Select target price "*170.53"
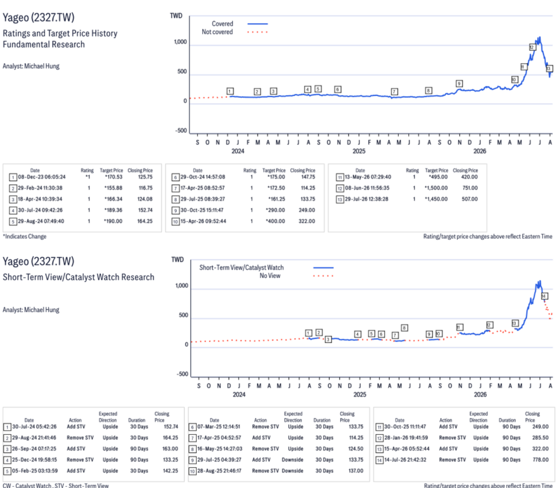This screenshot has width=556, height=488. tap(113, 177)
